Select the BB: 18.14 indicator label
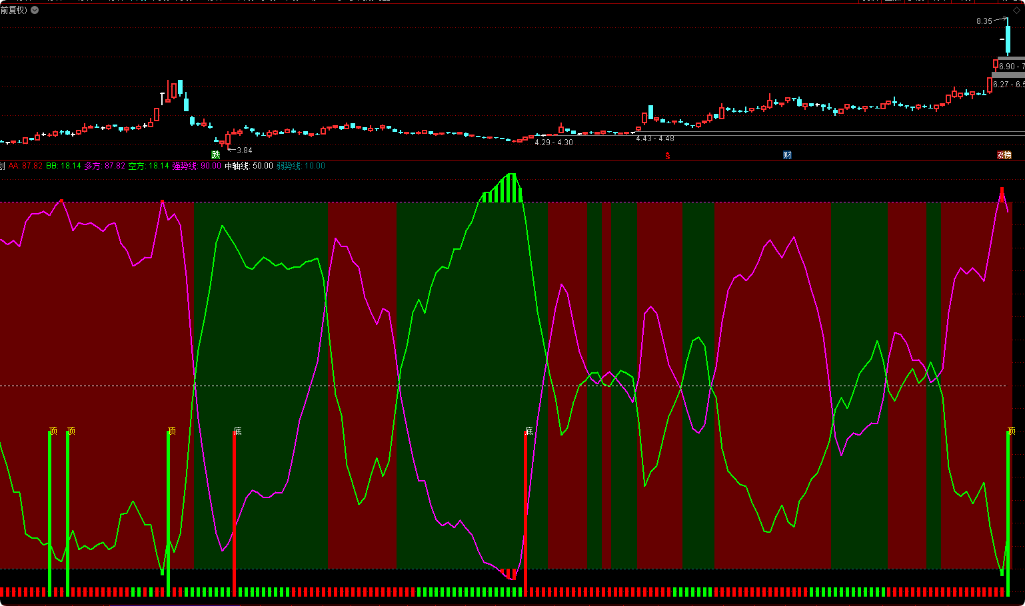Screen dimensions: 1025x606 [x=63, y=166]
